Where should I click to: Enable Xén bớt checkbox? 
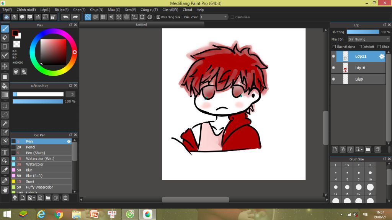pos(360,47)
